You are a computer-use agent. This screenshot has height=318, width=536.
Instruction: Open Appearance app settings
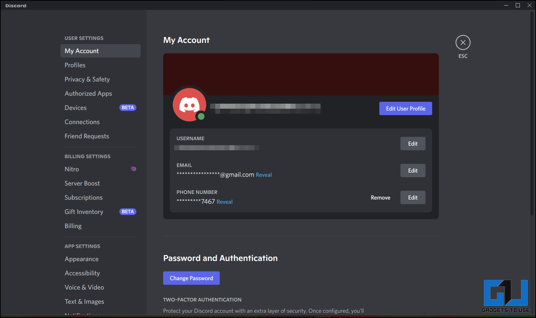pyautogui.click(x=100, y=259)
